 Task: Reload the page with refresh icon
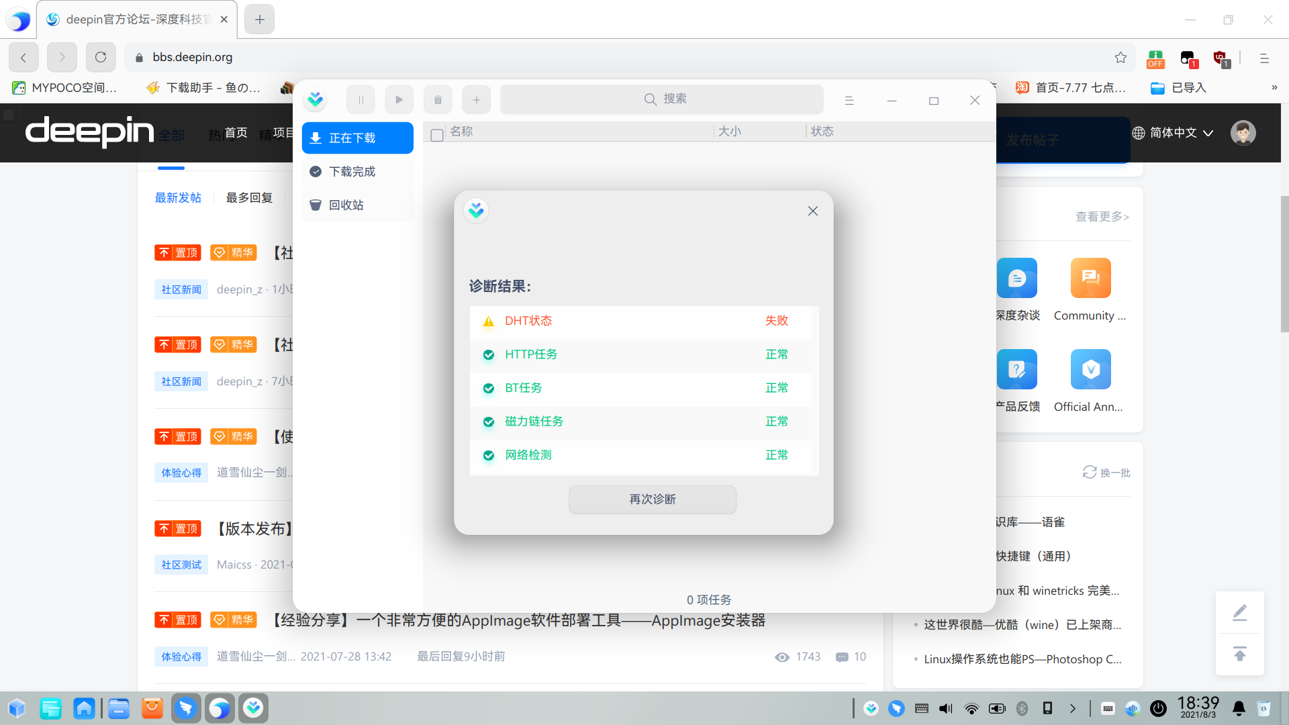tap(101, 58)
